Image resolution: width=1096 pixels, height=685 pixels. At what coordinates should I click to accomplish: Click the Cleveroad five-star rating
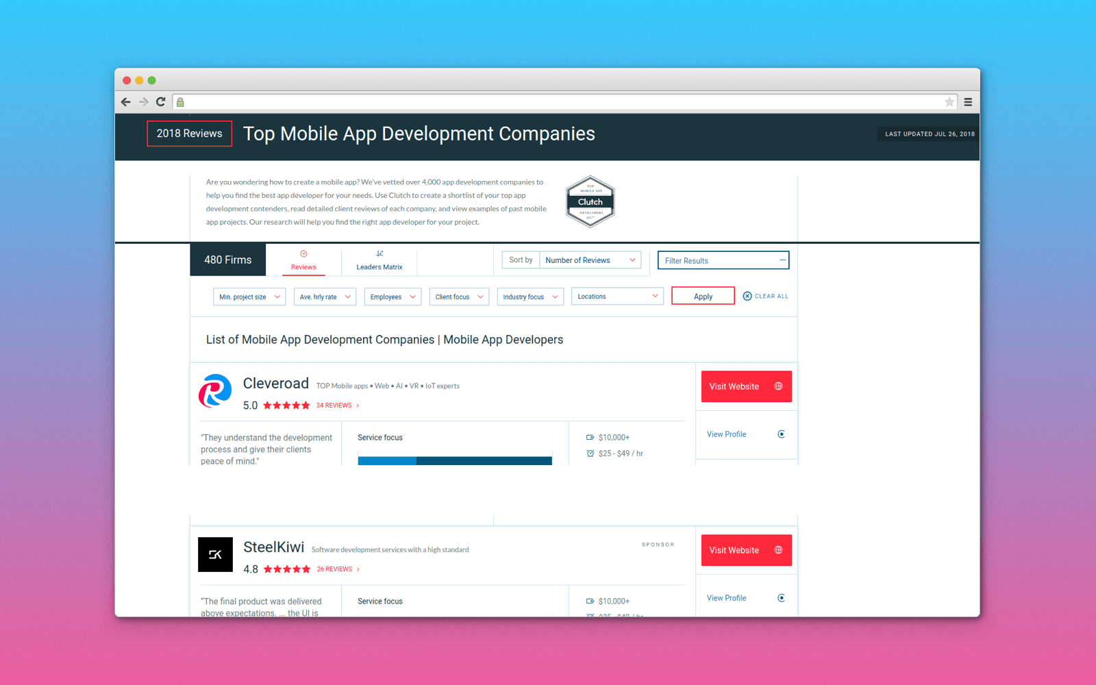point(286,406)
